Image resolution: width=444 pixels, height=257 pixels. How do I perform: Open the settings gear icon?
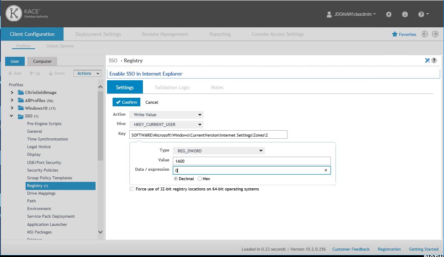pos(389,14)
